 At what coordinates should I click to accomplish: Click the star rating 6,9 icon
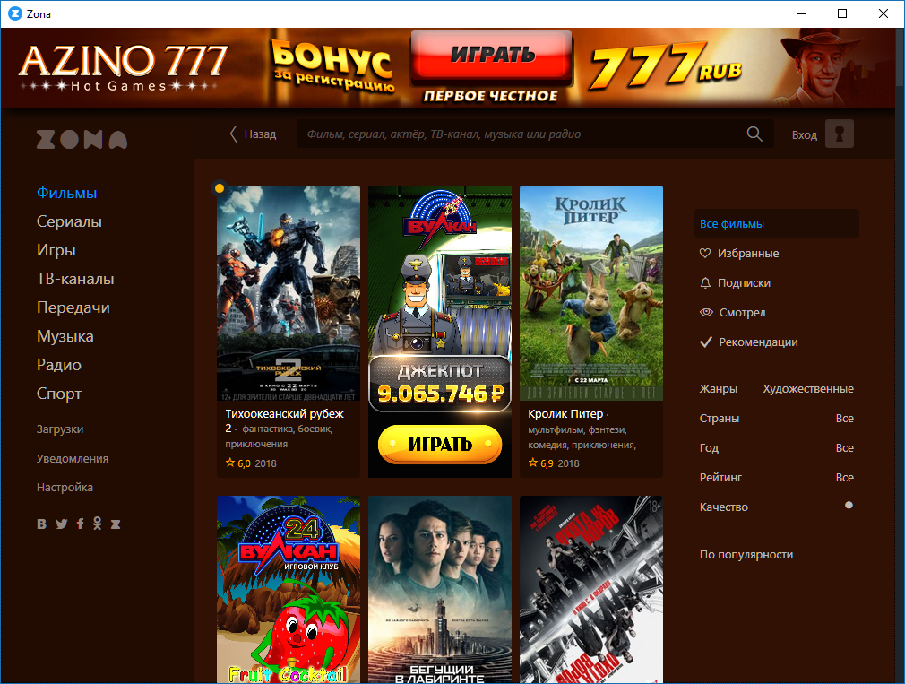click(533, 463)
